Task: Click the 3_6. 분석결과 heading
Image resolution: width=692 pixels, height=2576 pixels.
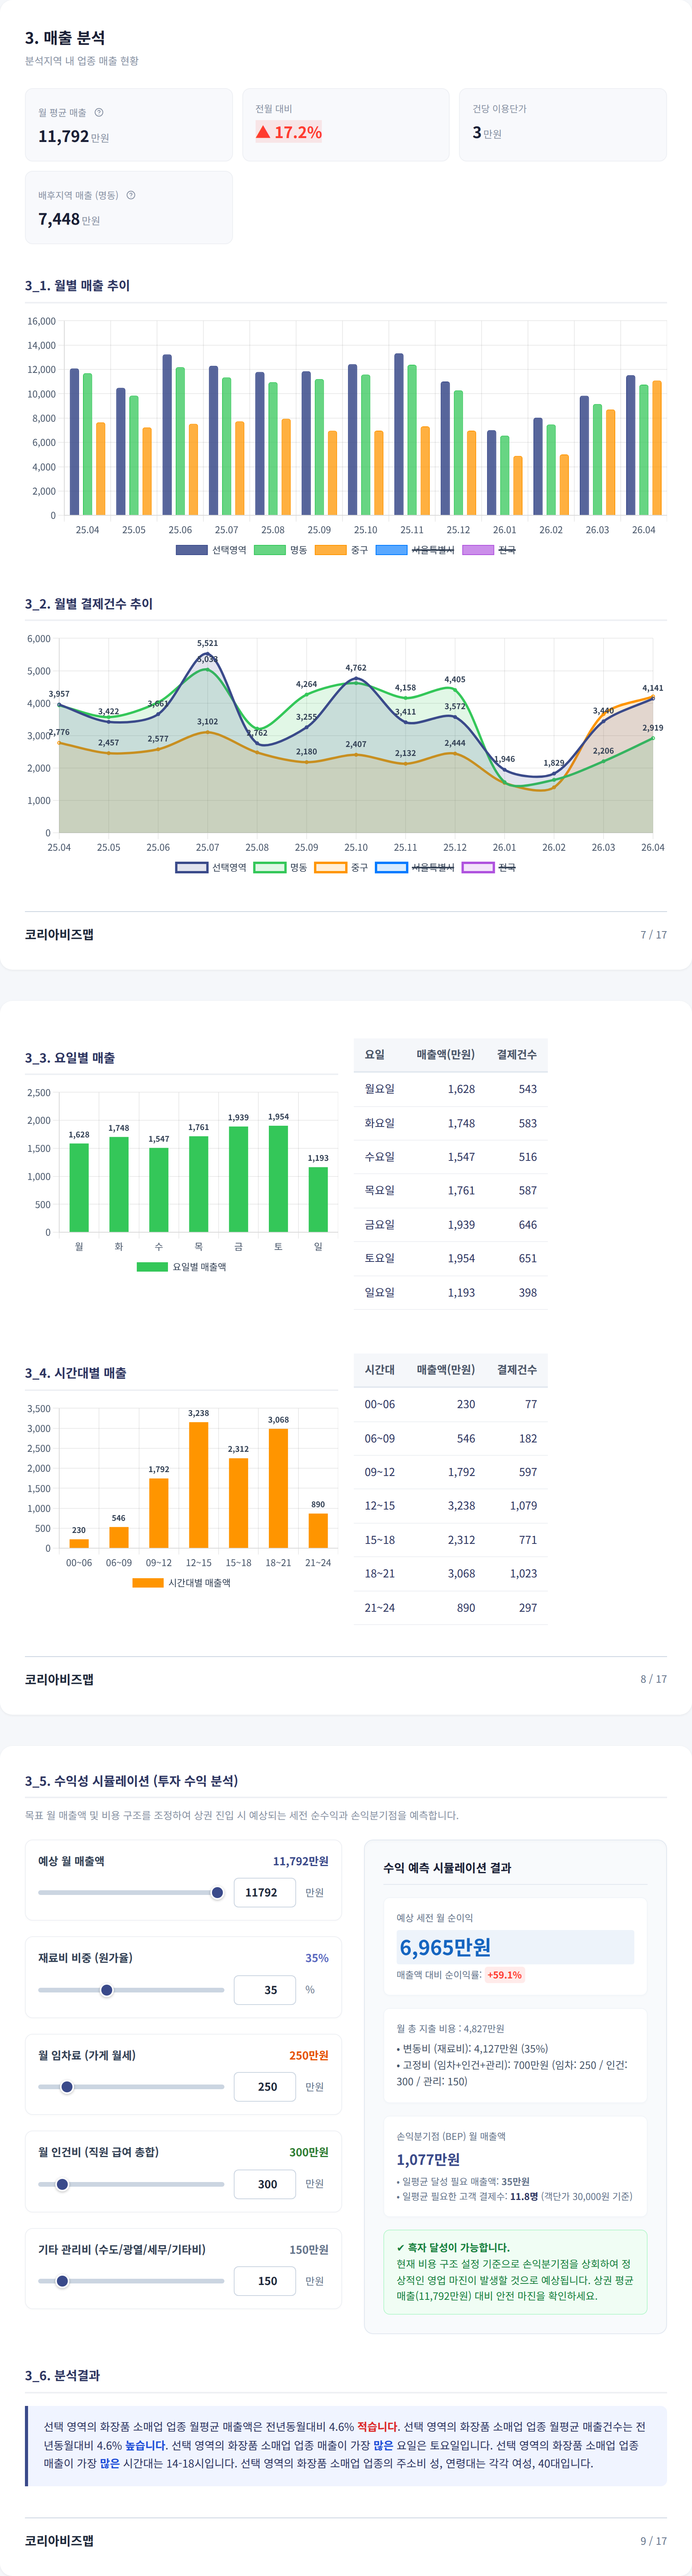Action: [x=62, y=2375]
